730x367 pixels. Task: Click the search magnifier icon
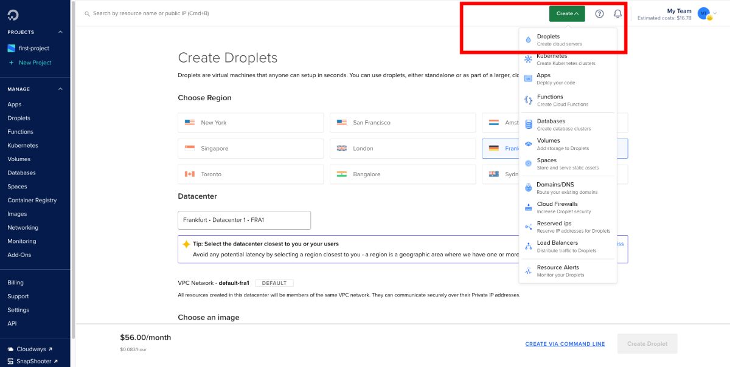click(88, 13)
